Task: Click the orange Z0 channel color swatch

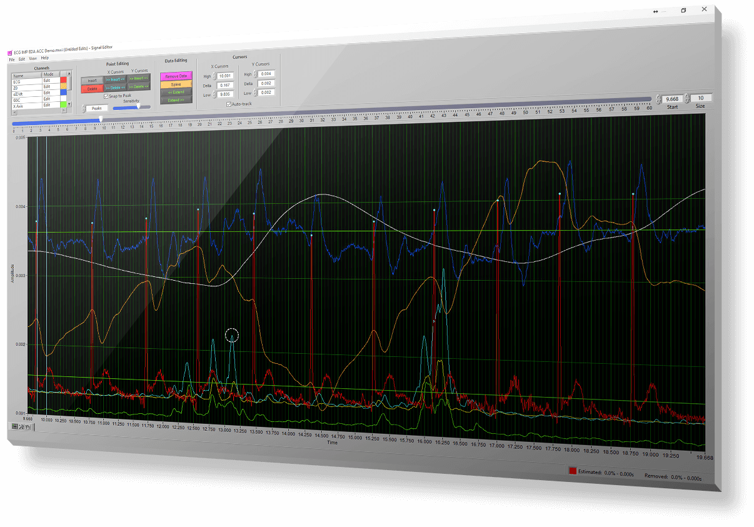Action: (x=63, y=86)
